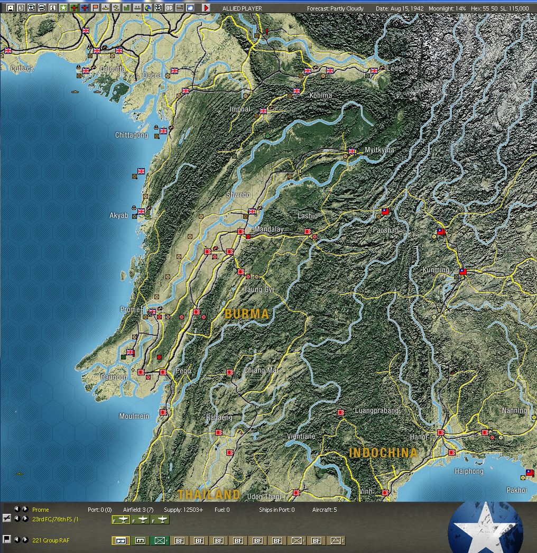This screenshot has height=553, width=537.
Task: Open the 23rd FG/76th FS /1 unit
Action: pyautogui.click(x=55, y=519)
